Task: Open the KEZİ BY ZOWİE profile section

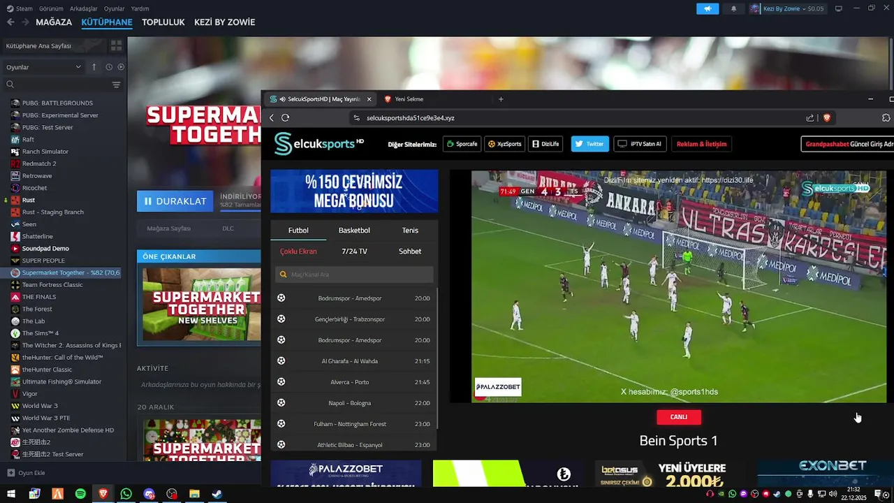Action: [224, 22]
